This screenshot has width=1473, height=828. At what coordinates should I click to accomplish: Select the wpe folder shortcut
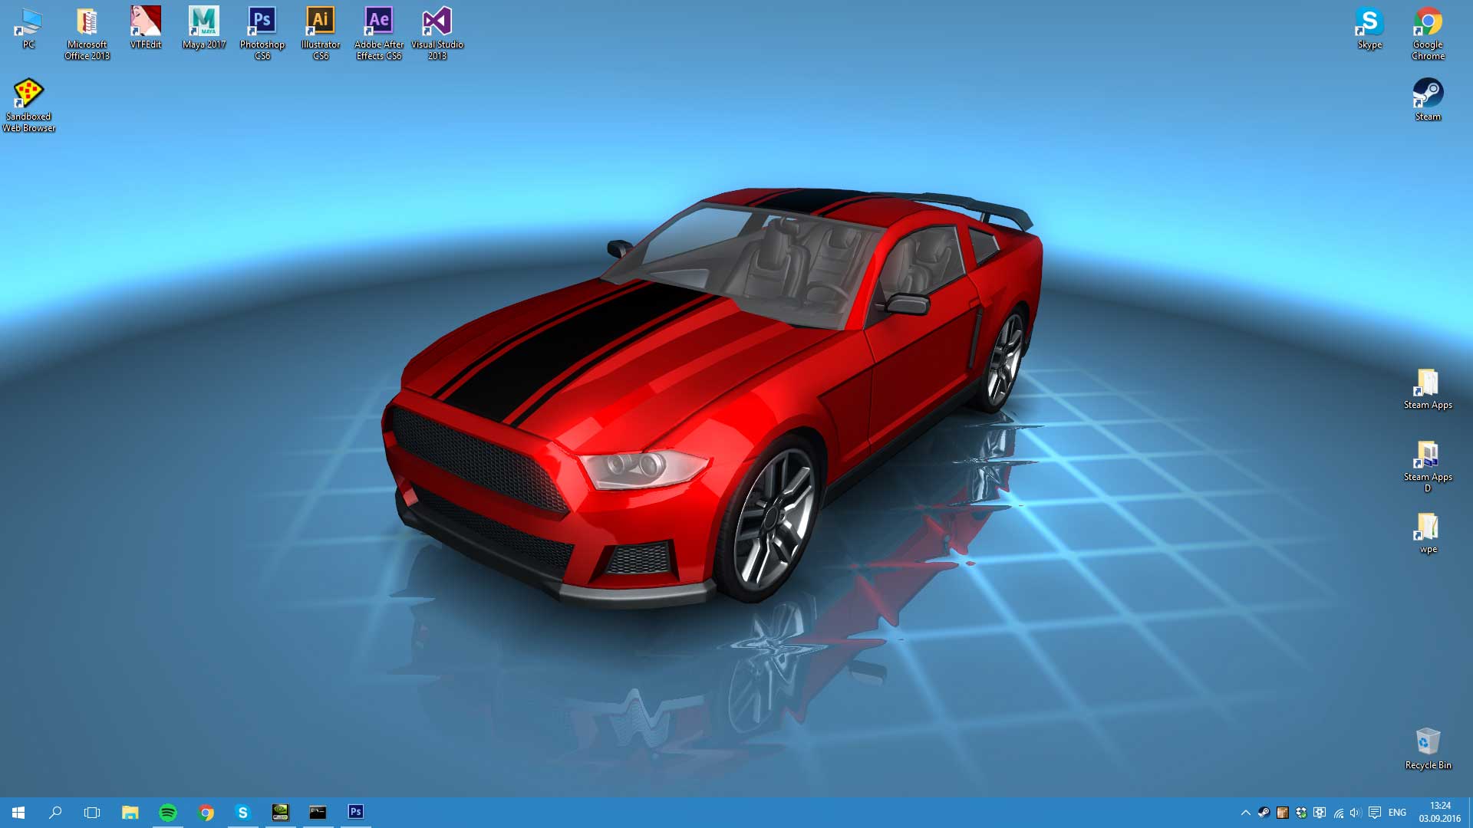point(1428,531)
